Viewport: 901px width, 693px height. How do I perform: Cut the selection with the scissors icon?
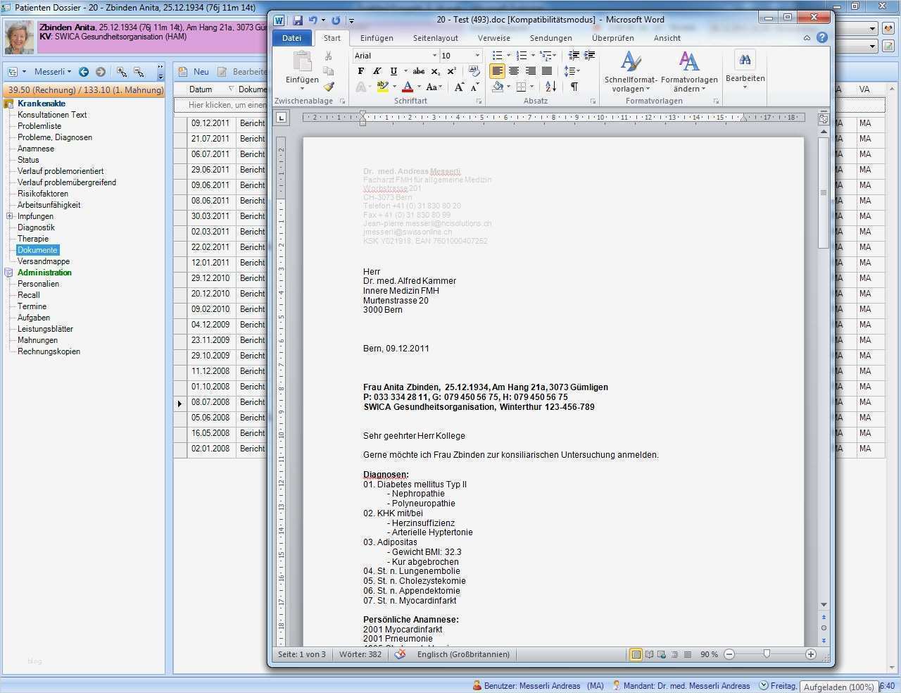328,56
